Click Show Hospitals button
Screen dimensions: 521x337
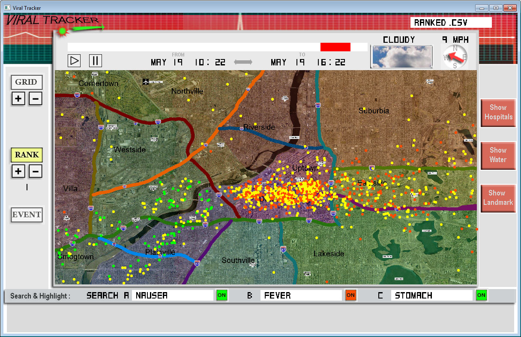click(x=498, y=112)
